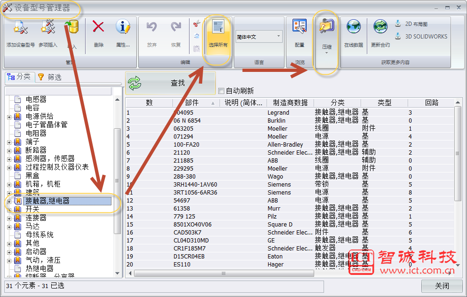
Task: Sort by the 制造商数据 column header
Action: pyautogui.click(x=290, y=102)
